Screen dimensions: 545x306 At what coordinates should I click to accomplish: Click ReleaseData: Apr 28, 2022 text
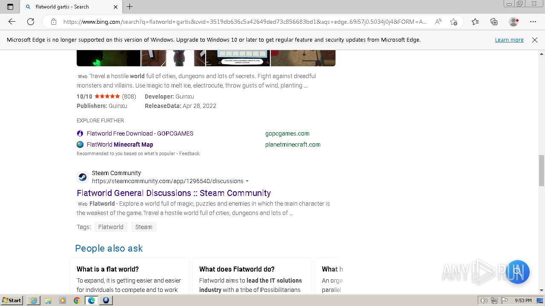coord(181,106)
